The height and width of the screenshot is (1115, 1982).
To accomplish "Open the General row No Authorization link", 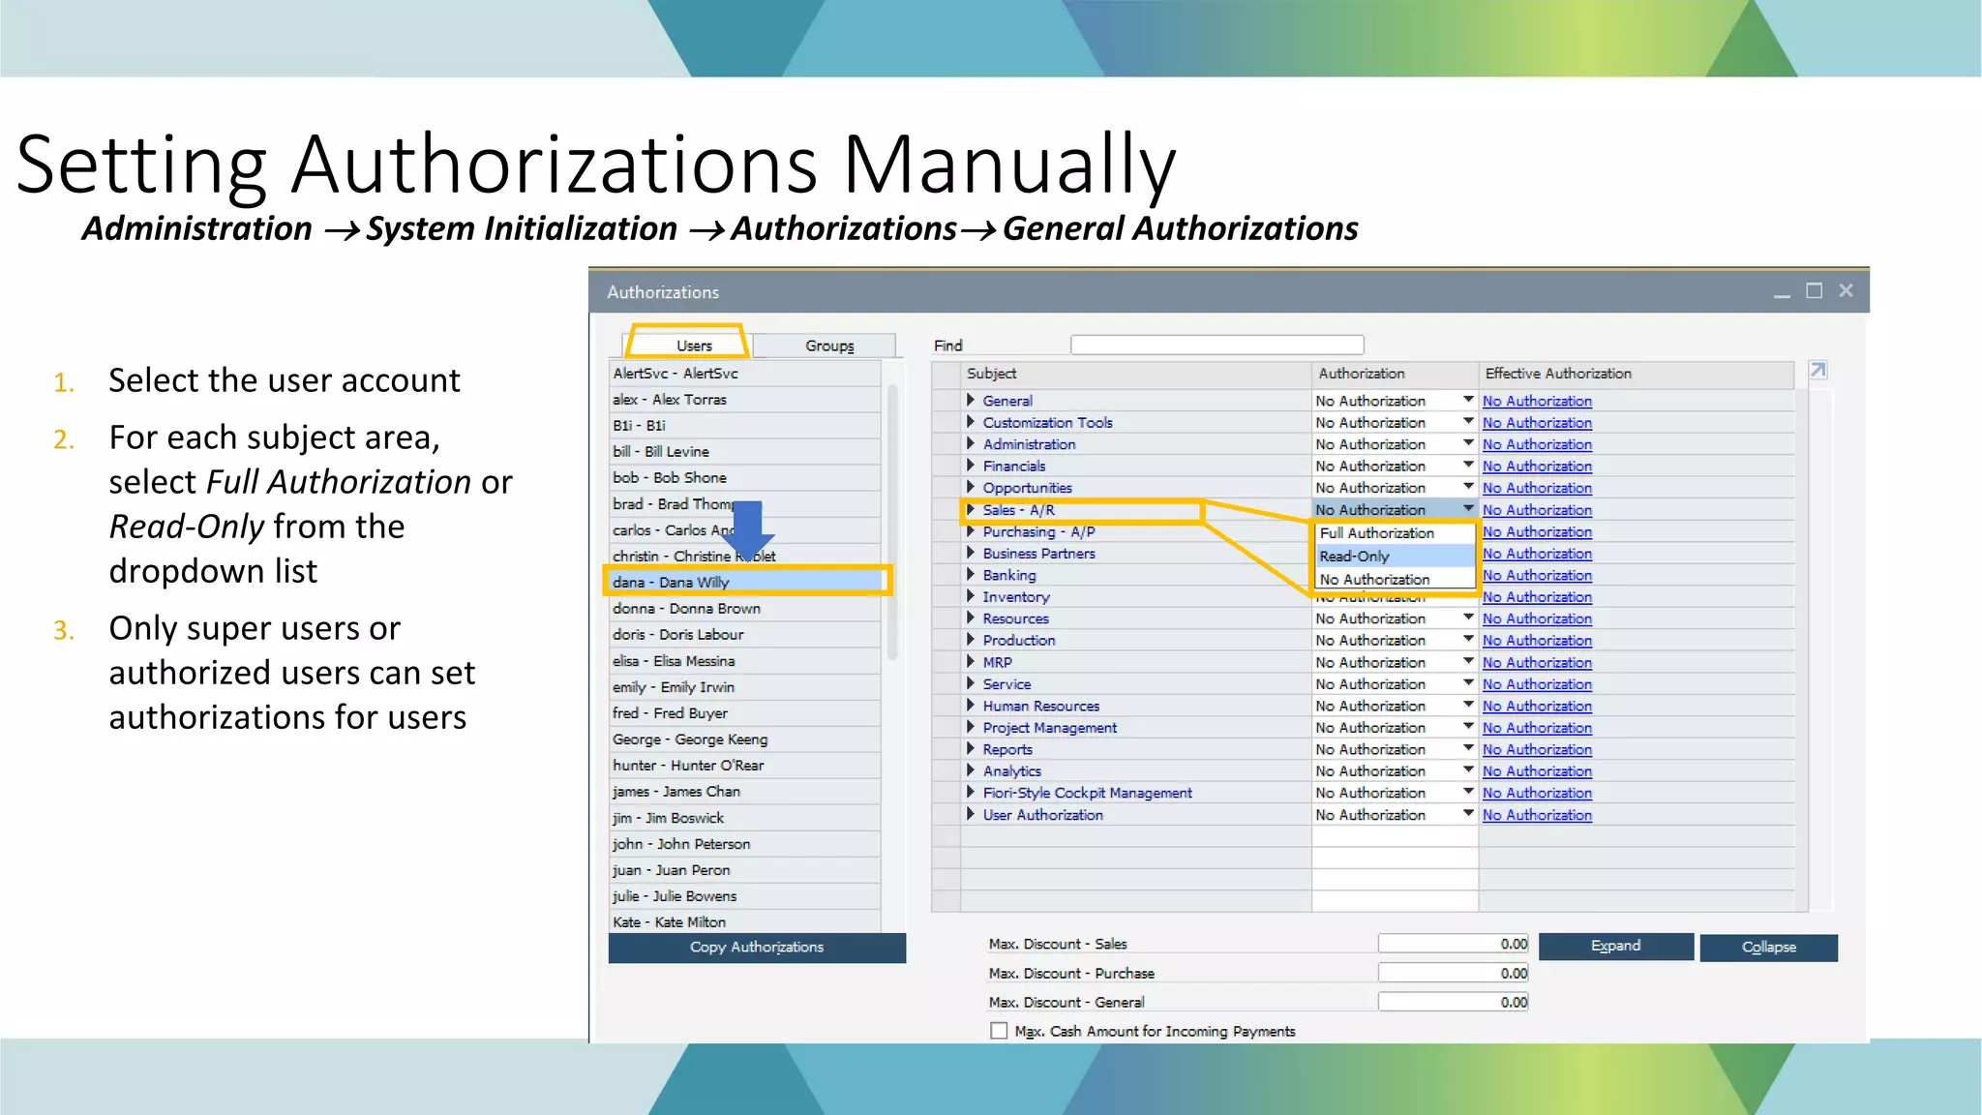I will tap(1537, 401).
